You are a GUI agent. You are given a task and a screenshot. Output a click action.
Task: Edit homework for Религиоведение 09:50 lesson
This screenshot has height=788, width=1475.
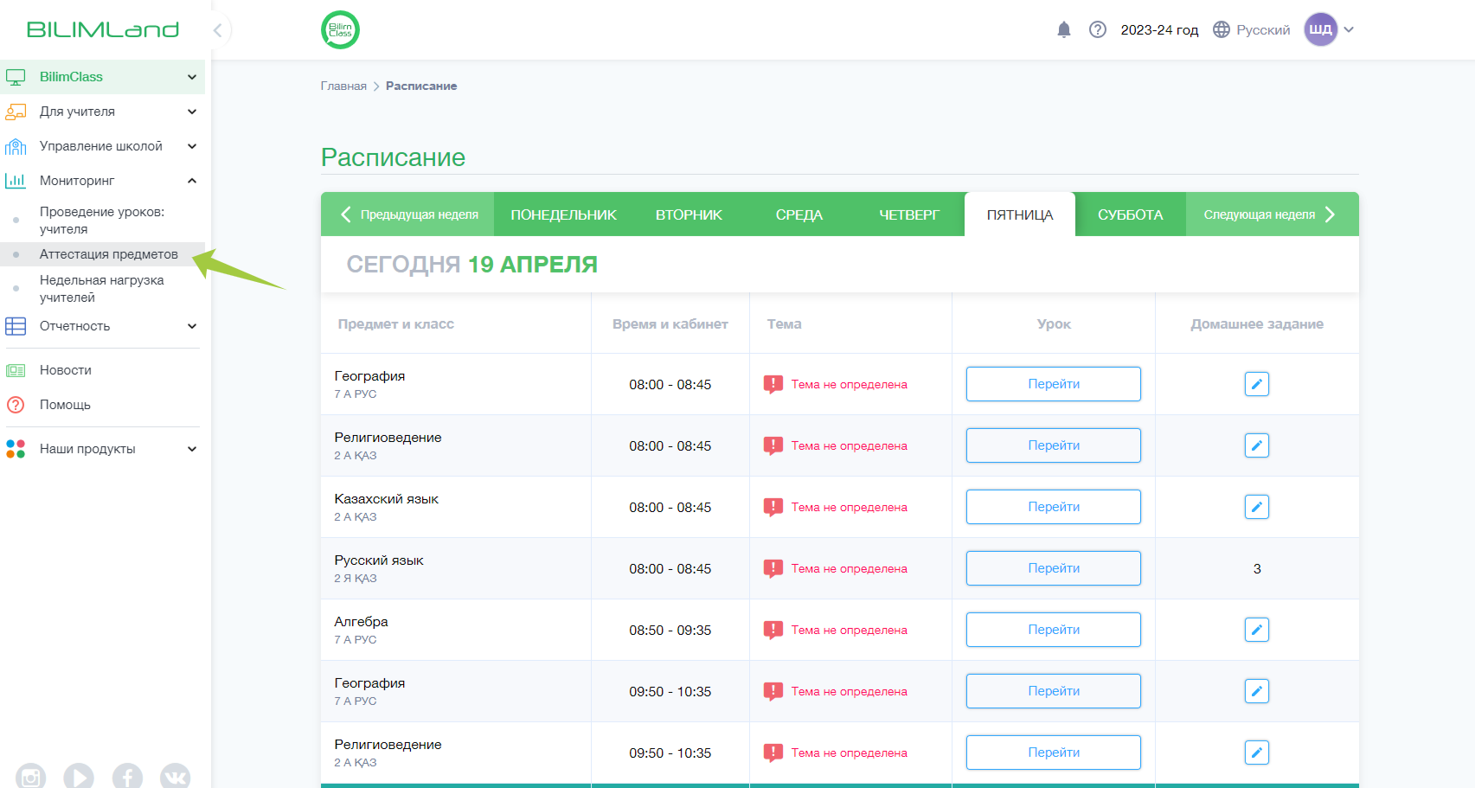click(1256, 753)
